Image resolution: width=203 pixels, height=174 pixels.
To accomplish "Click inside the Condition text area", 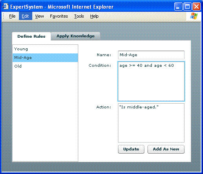I will (151, 81).
